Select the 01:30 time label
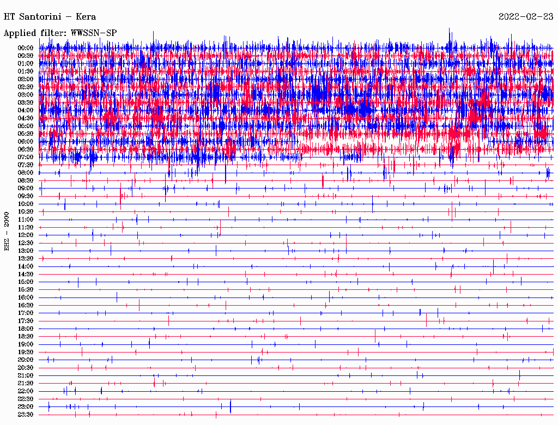Image resolution: width=558 pixels, height=425 pixels. 26,71
